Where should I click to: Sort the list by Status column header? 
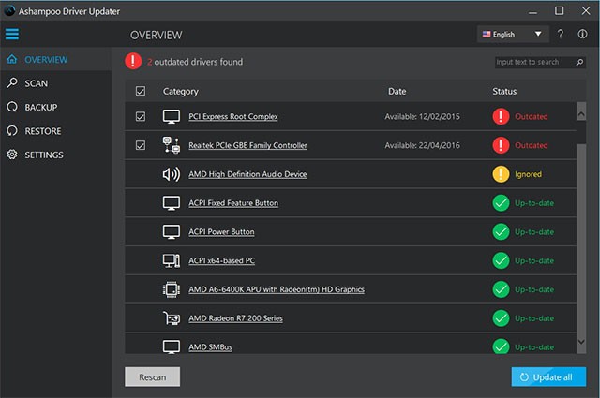pyautogui.click(x=504, y=92)
